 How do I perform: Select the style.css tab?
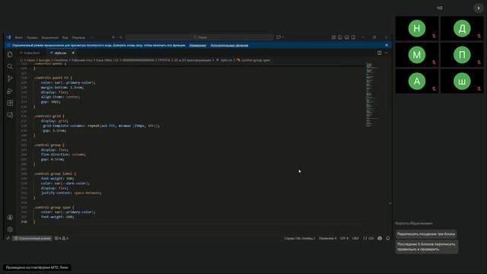[60, 53]
